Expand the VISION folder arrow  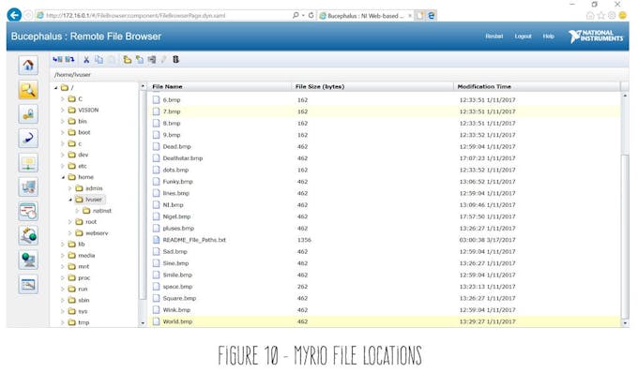coord(63,111)
